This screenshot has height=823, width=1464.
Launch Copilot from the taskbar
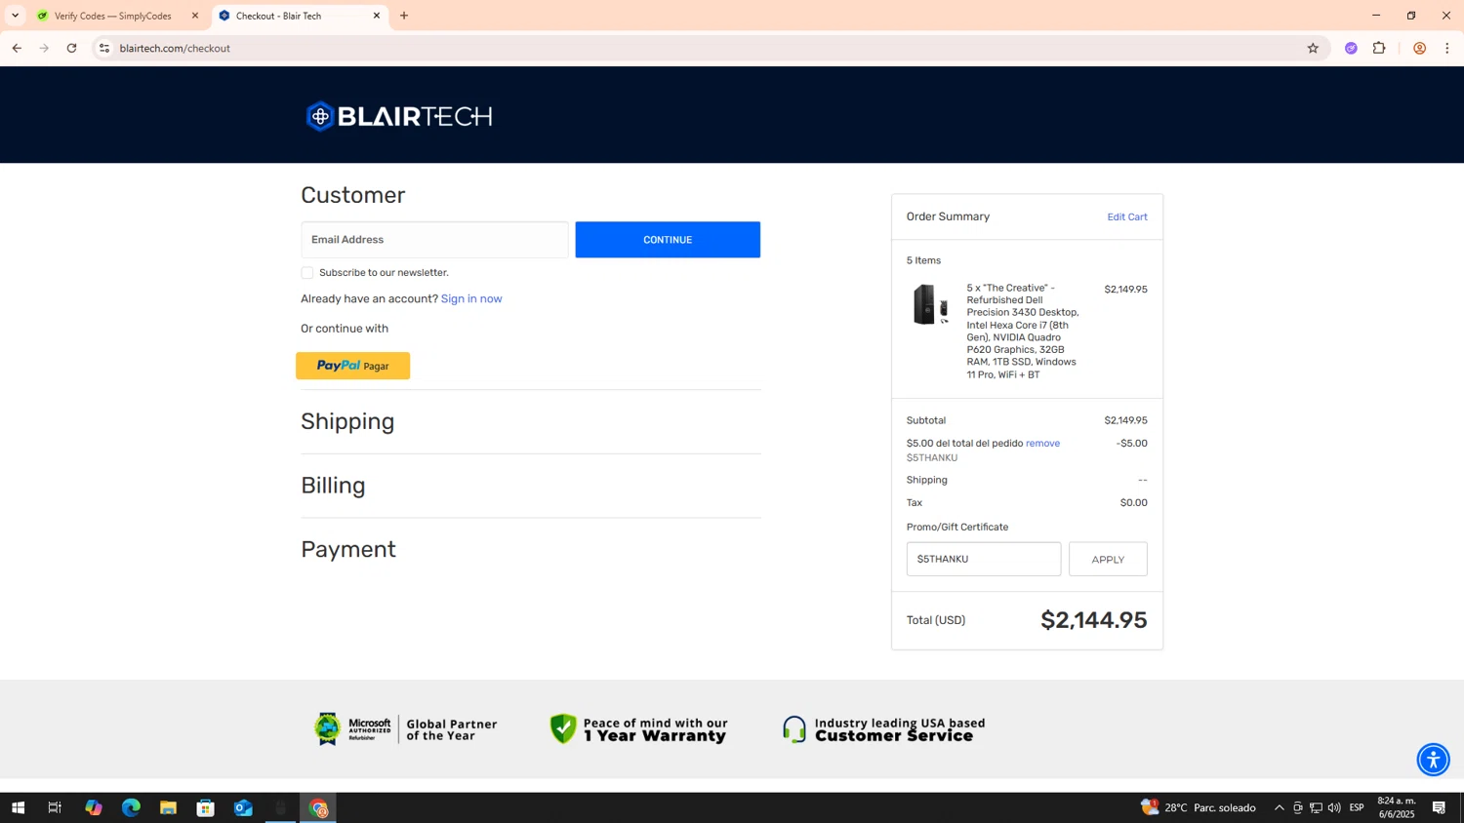point(94,807)
